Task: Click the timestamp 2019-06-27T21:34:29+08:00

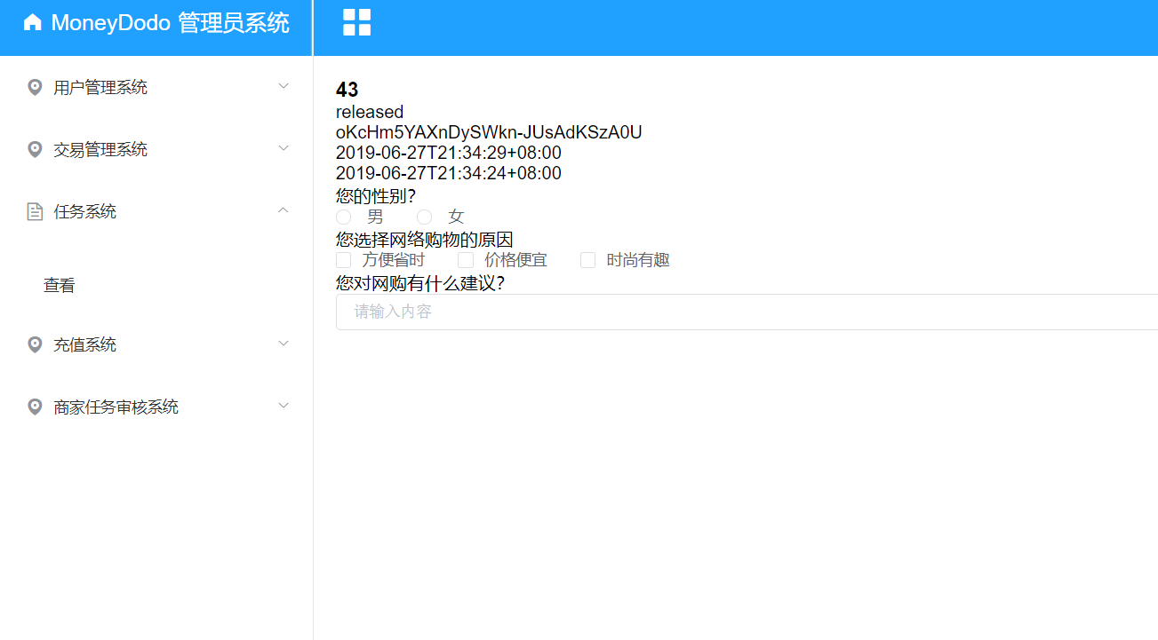Action: pos(449,153)
